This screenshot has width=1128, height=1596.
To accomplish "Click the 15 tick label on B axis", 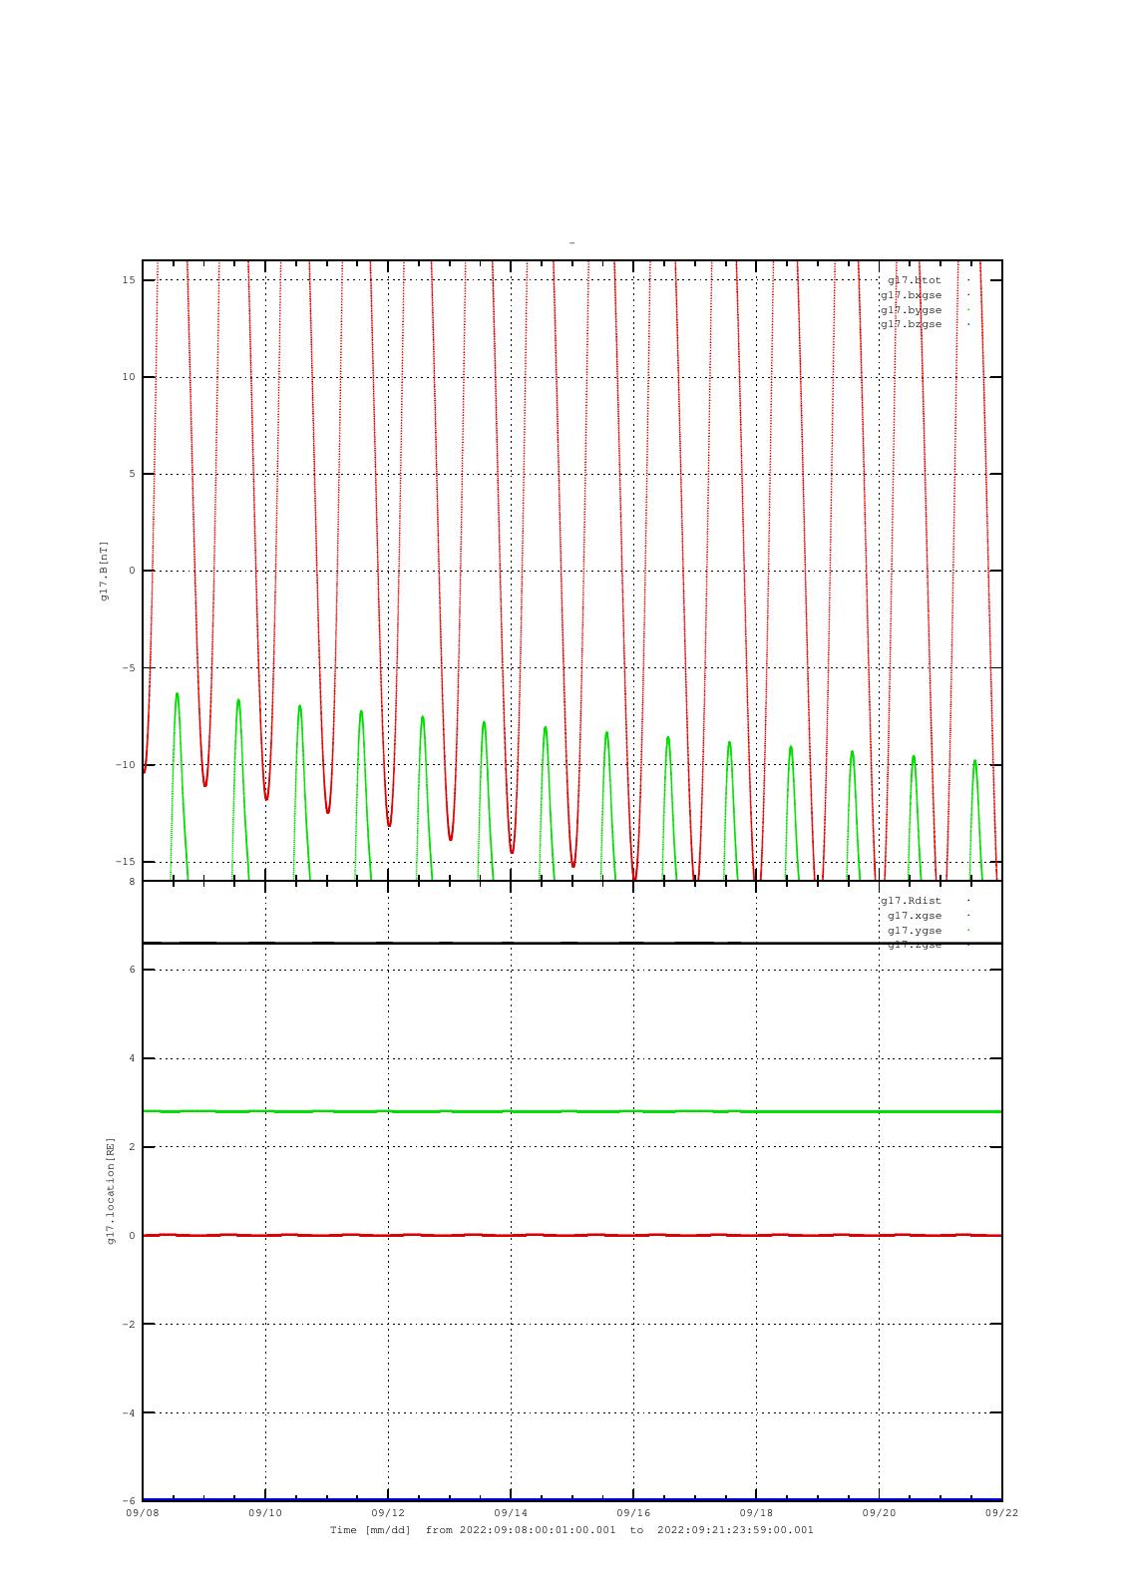I will pos(129,280).
